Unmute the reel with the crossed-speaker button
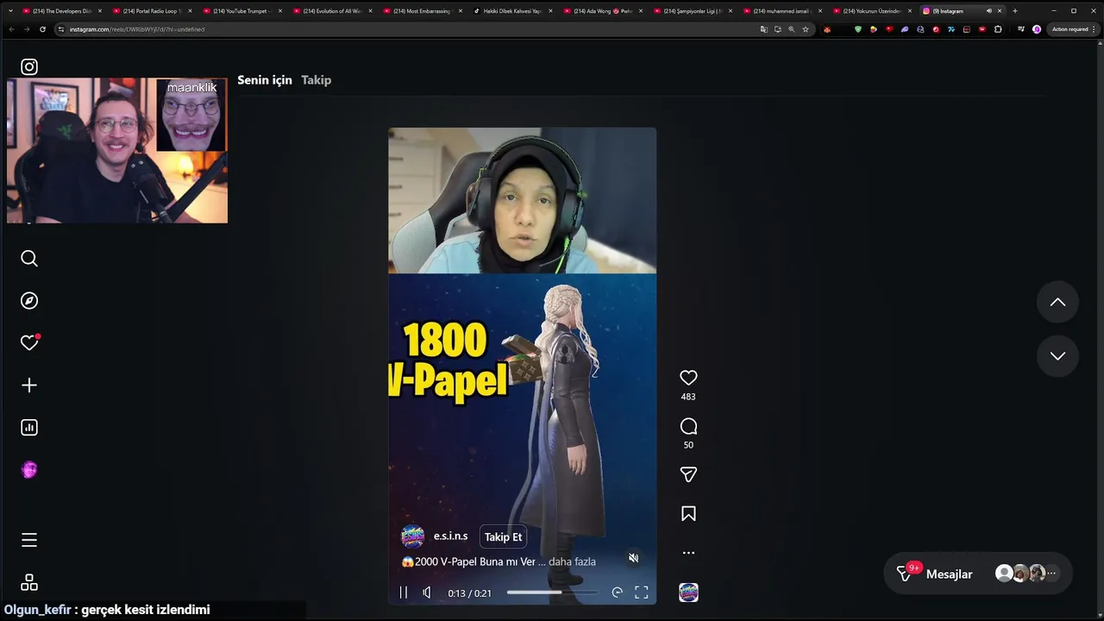Viewport: 1104px width, 621px height. coord(633,558)
